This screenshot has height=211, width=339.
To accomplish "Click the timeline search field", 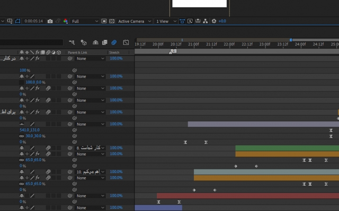I will [x=31, y=42].
